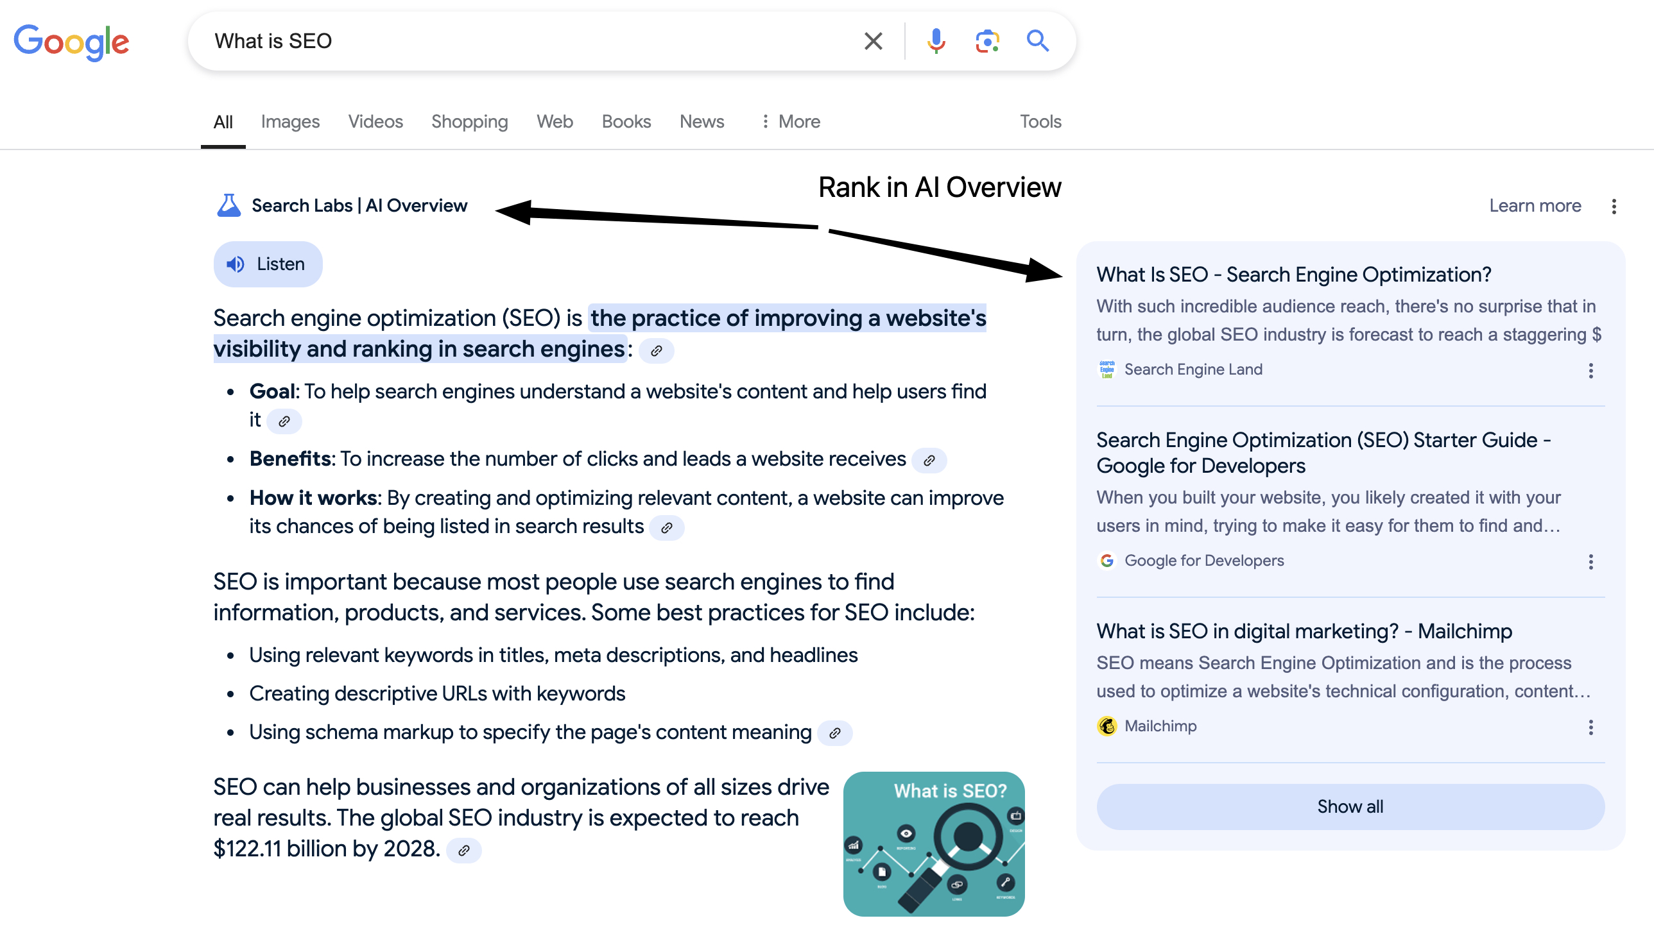
Task: Open 'What Is SEO - Search Engine Optimization?' result
Action: click(x=1293, y=275)
